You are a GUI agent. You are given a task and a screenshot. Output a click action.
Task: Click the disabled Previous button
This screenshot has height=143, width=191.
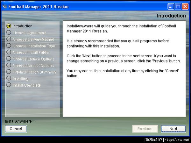(145, 129)
